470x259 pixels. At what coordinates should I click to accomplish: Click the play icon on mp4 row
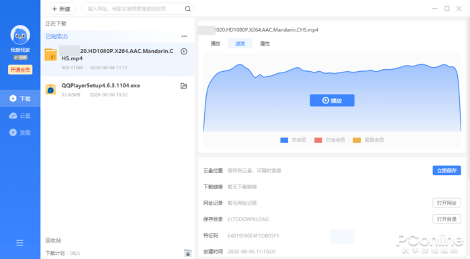(x=184, y=52)
